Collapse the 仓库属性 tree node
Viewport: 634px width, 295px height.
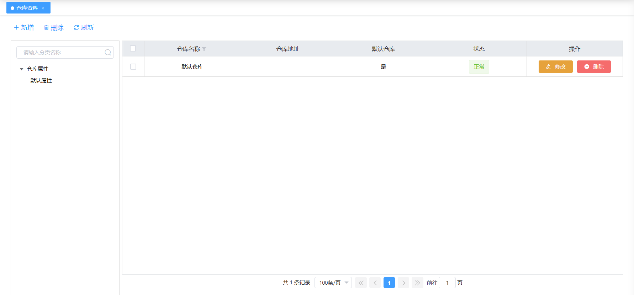click(22, 69)
